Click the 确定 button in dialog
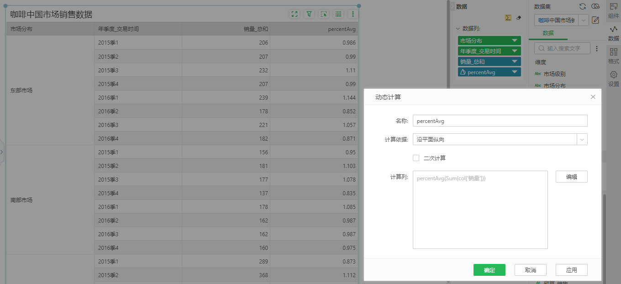The height and width of the screenshot is (284, 621). (489, 270)
